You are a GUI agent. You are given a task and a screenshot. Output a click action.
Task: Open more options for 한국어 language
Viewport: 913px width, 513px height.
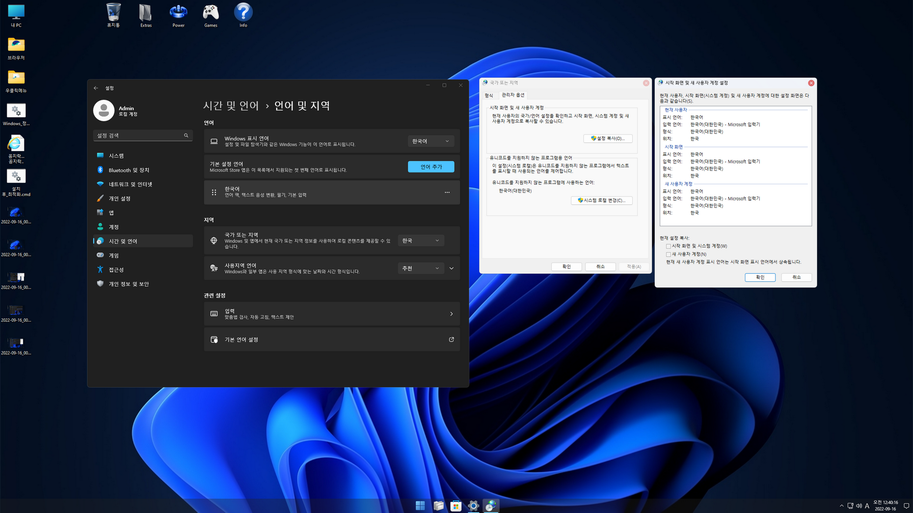[x=447, y=192]
